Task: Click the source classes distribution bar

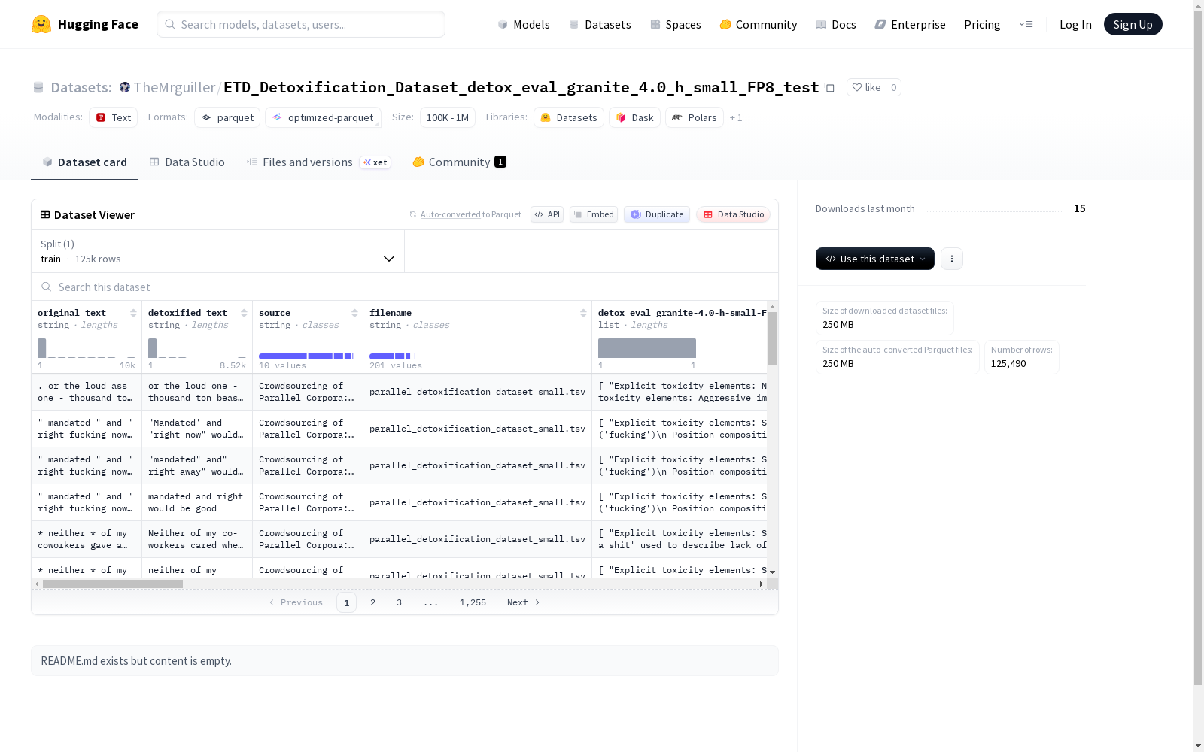Action: [x=306, y=356]
